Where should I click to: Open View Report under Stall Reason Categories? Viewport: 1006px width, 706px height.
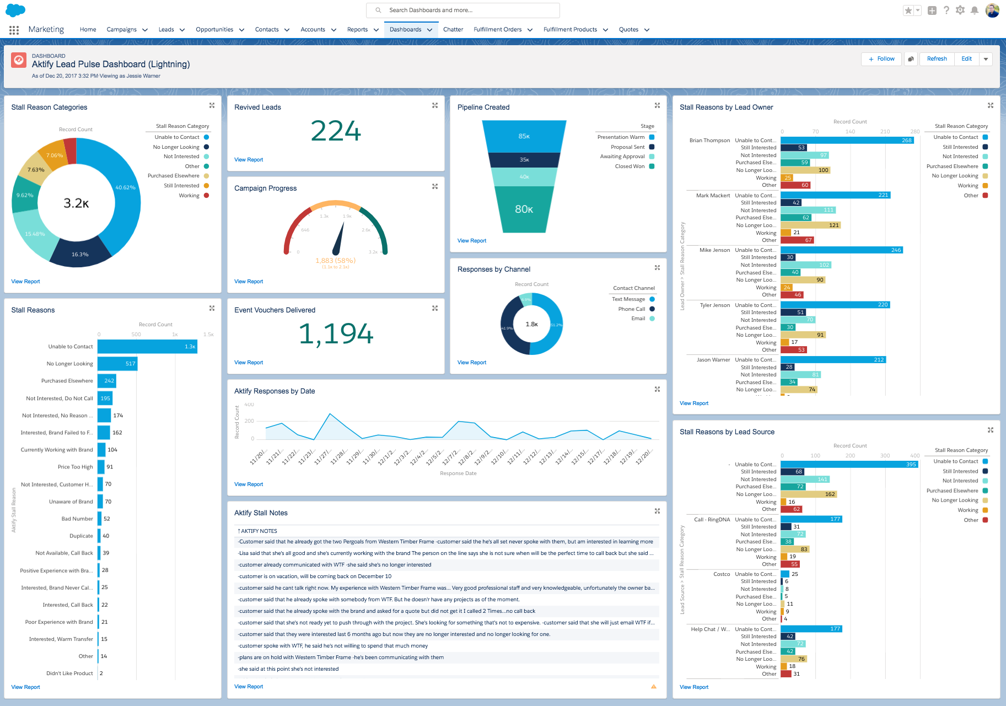(x=25, y=282)
